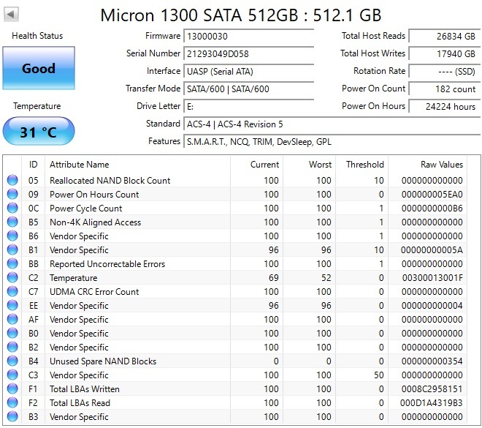Viewport: 482px width, 428px height.
Task: Select the status dot for Unused Spare NAND Blocks
Action: point(12,361)
